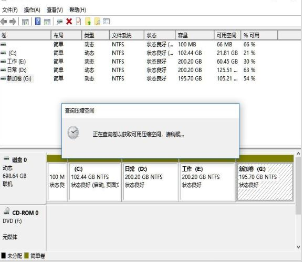Sort by the 可用空间 column header

pos(228,35)
